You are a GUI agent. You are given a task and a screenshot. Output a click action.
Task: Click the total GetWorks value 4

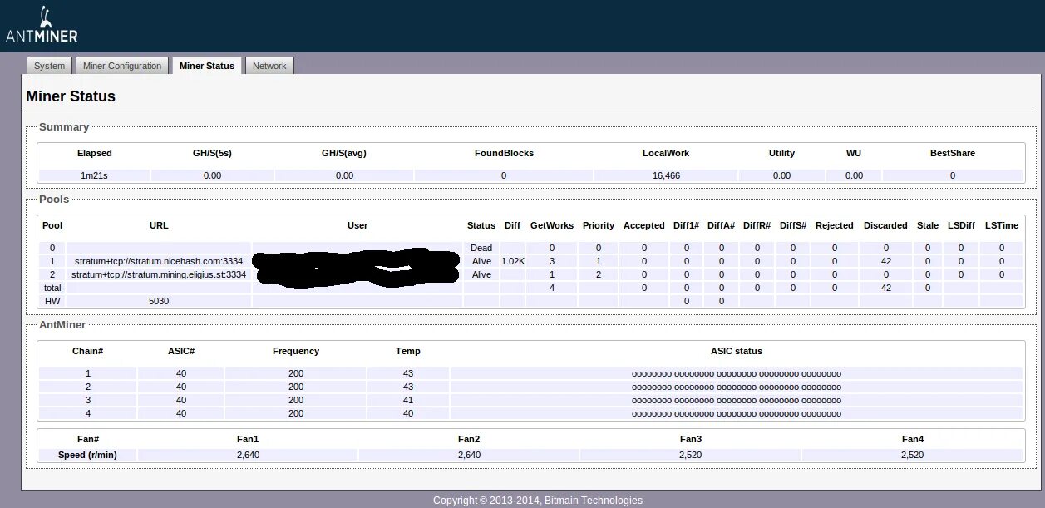tap(552, 288)
